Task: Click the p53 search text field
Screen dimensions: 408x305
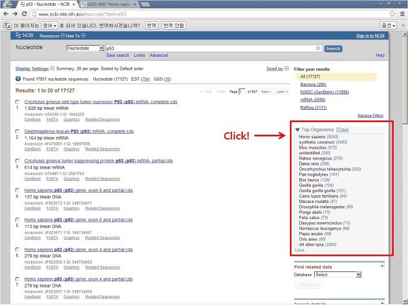Action: coord(214,48)
